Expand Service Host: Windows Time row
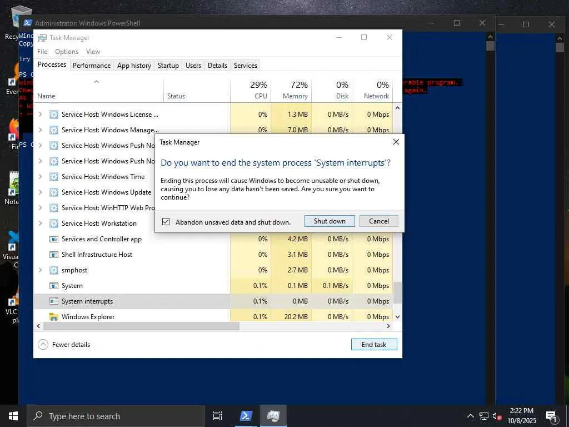Screen dimensions: 569x427 point(40,177)
